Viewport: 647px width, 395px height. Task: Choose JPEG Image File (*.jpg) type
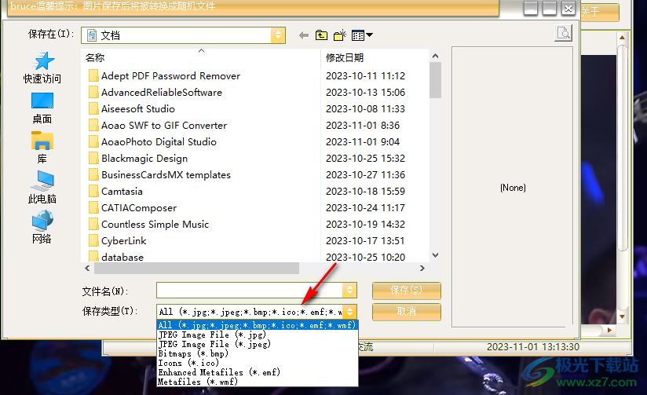tap(257, 335)
